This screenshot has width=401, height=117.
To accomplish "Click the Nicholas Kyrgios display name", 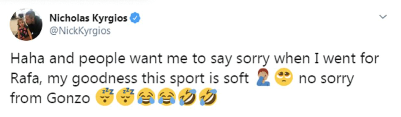I will click(x=89, y=19).
